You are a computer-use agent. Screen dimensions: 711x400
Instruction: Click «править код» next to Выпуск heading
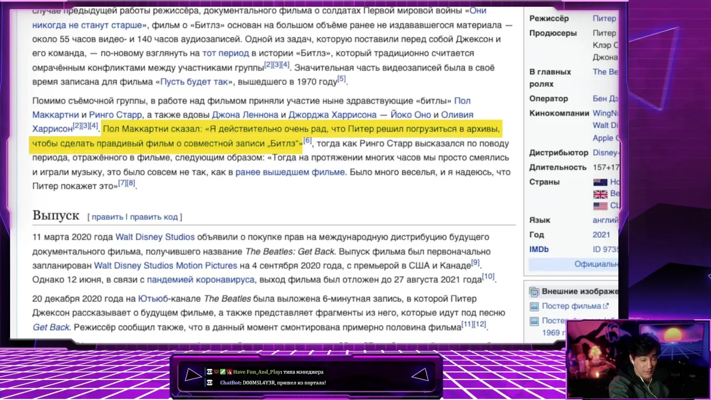(x=154, y=217)
